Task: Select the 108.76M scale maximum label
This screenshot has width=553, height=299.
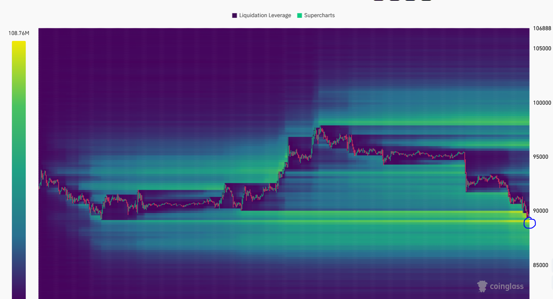Action: point(19,34)
